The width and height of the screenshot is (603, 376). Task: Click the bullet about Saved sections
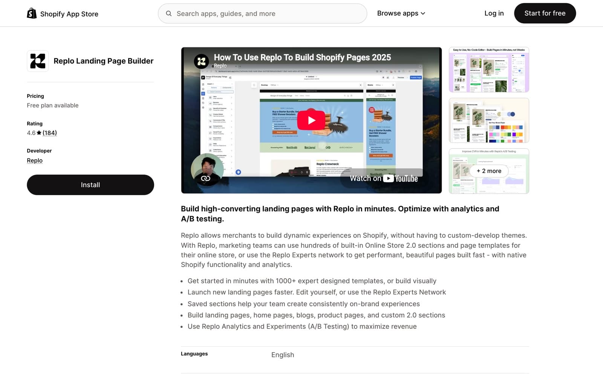coord(304,304)
